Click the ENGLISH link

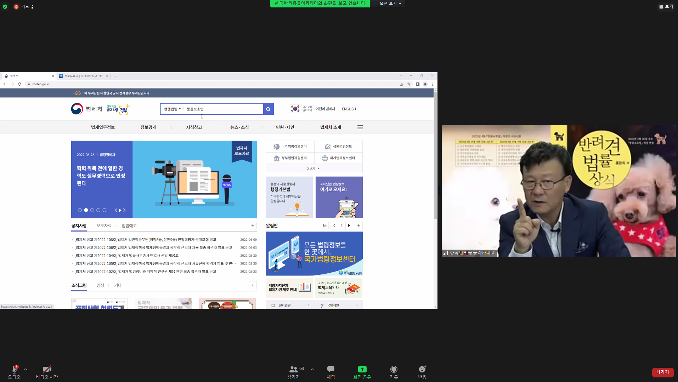point(349,109)
